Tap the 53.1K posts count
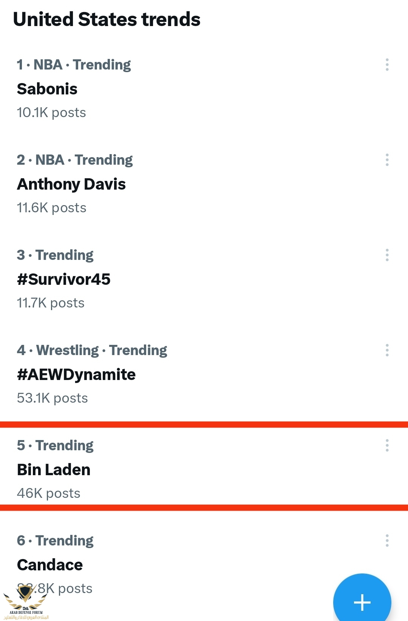 tap(52, 398)
